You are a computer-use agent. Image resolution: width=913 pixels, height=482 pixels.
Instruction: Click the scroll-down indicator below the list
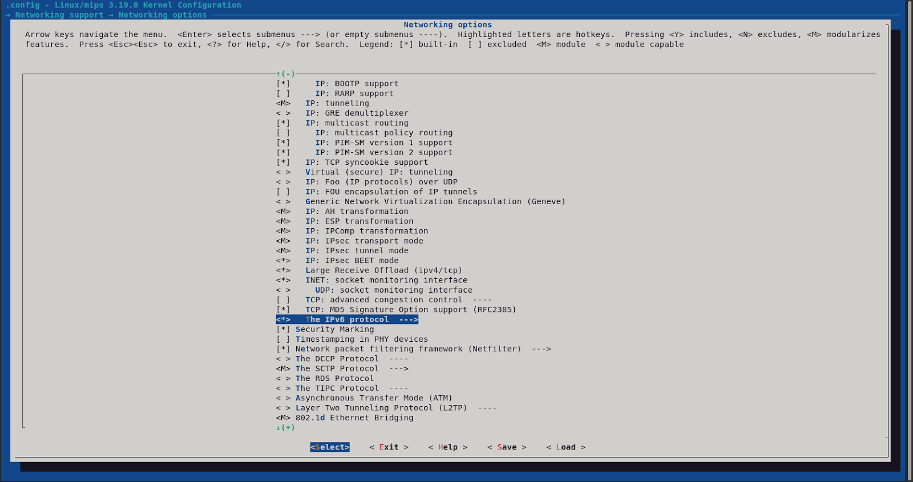click(x=285, y=428)
